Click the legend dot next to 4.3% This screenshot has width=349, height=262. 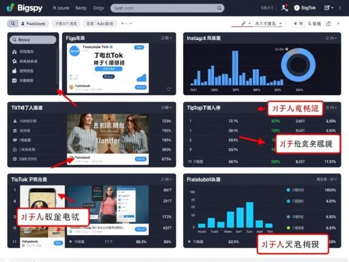(288, 201)
